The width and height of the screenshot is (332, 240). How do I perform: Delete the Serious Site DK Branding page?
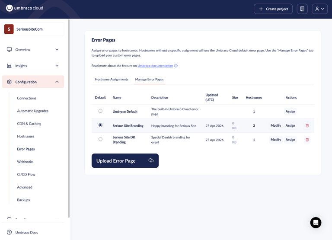point(307,140)
